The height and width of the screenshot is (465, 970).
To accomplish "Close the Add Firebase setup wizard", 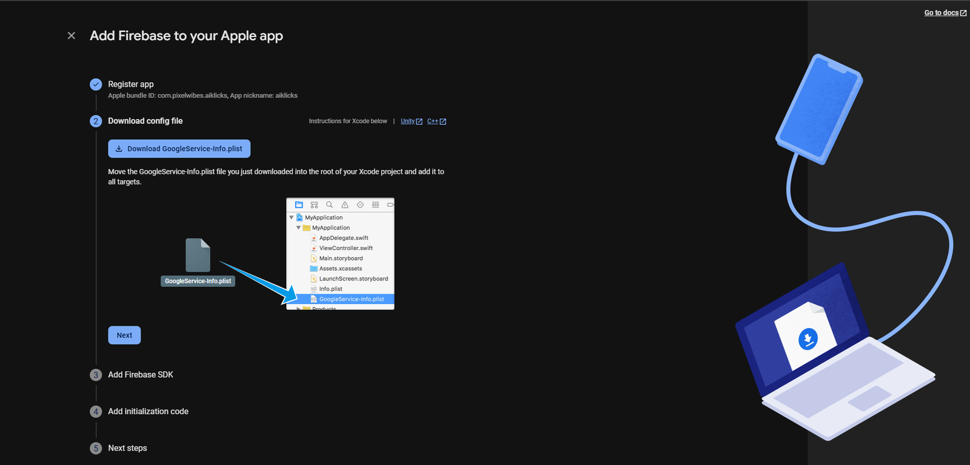I will [x=72, y=36].
